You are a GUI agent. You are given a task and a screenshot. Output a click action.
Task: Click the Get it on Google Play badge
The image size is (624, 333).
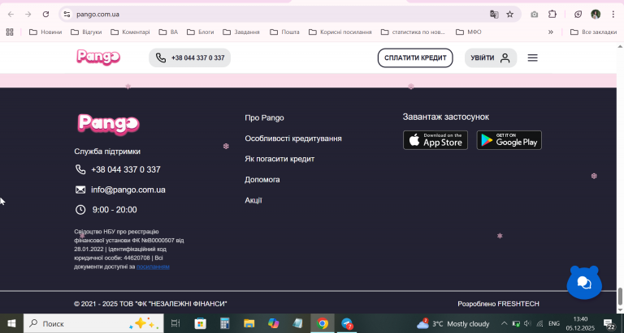point(509,140)
